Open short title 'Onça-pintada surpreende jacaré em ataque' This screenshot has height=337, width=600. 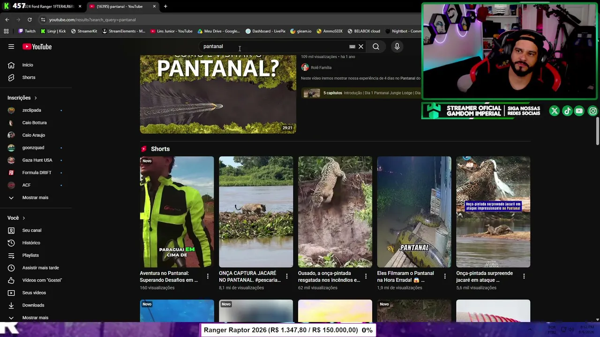click(x=485, y=277)
